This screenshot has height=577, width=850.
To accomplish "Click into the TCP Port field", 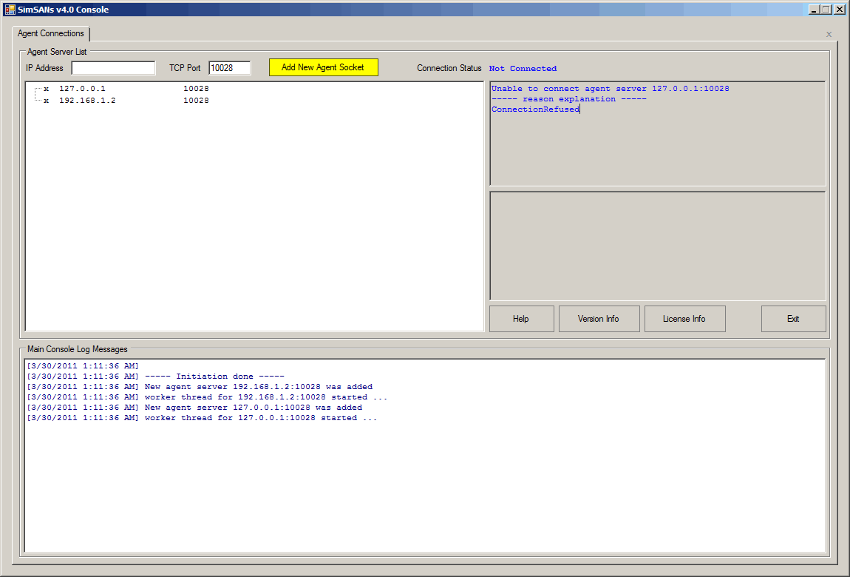I will click(229, 68).
